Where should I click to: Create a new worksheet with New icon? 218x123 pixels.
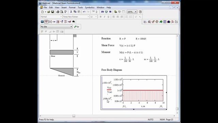coord(42,12)
